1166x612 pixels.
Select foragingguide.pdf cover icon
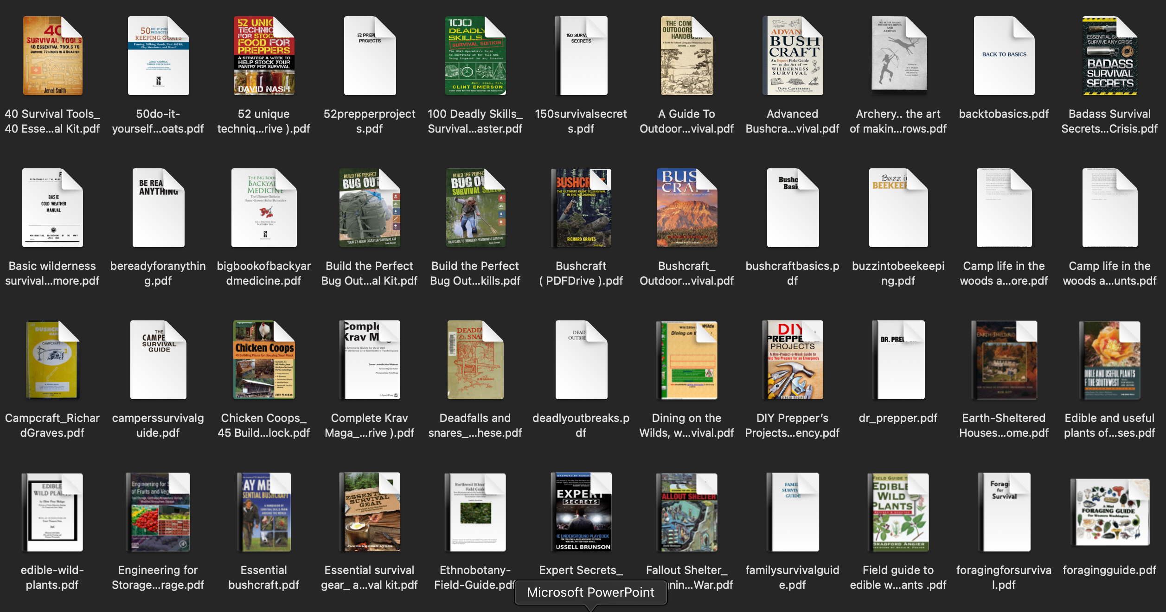[1110, 512]
